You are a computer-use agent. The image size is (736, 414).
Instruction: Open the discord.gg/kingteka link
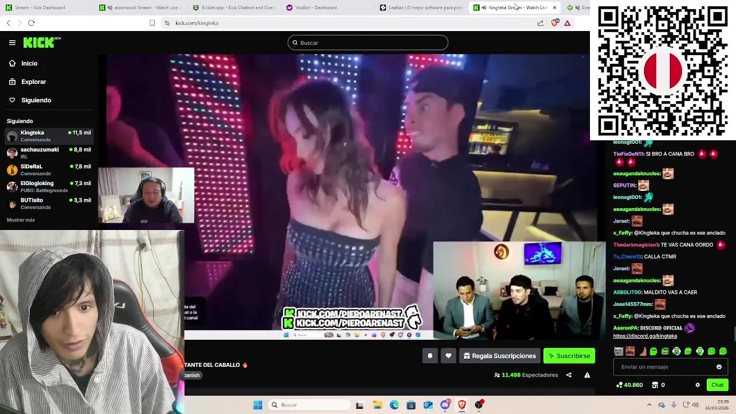pos(645,336)
